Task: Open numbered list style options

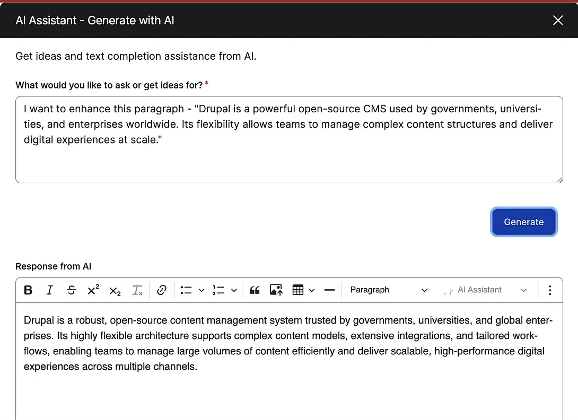Action: tap(234, 290)
